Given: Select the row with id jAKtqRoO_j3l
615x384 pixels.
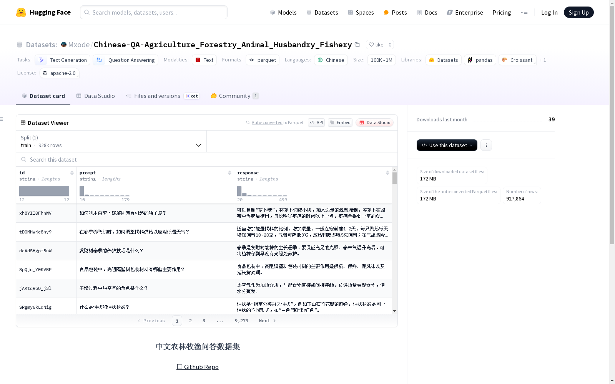Looking at the screenshot, I should (204, 288).
